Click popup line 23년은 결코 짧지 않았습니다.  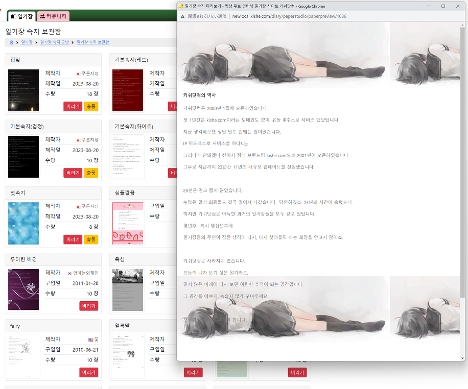pos(213,190)
